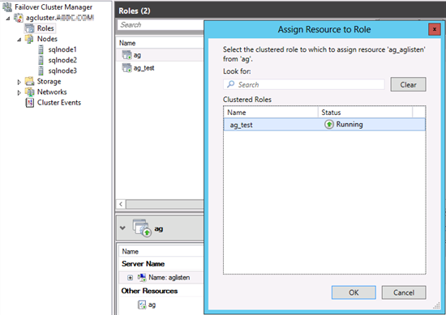
Task: Click the Cluster Events icon
Action: pos(29,103)
